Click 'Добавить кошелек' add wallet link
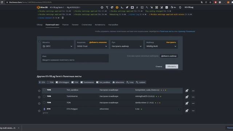Image resolution: width=233 pixels, height=131 pixels. (98, 42)
